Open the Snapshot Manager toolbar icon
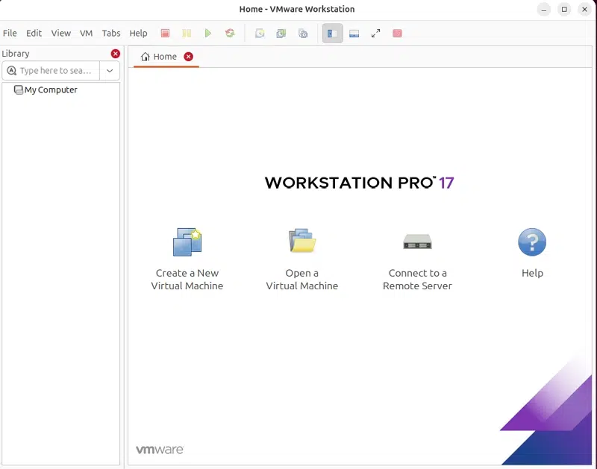597x469 pixels. coord(303,34)
